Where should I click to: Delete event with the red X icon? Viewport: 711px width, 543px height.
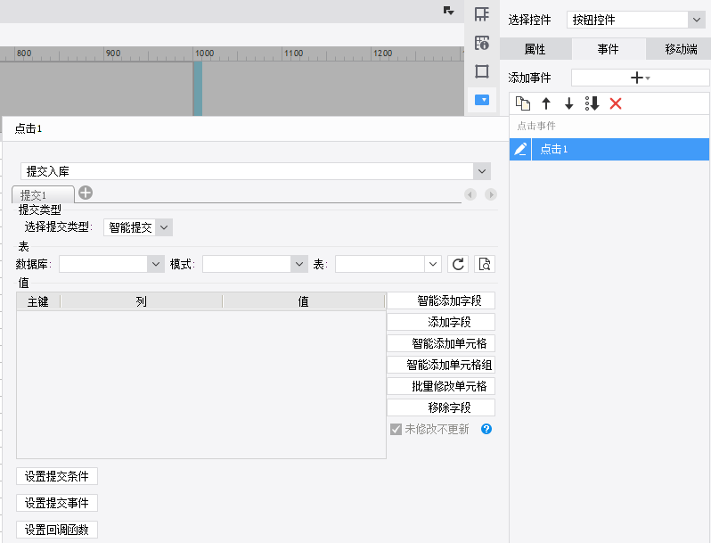[x=616, y=103]
